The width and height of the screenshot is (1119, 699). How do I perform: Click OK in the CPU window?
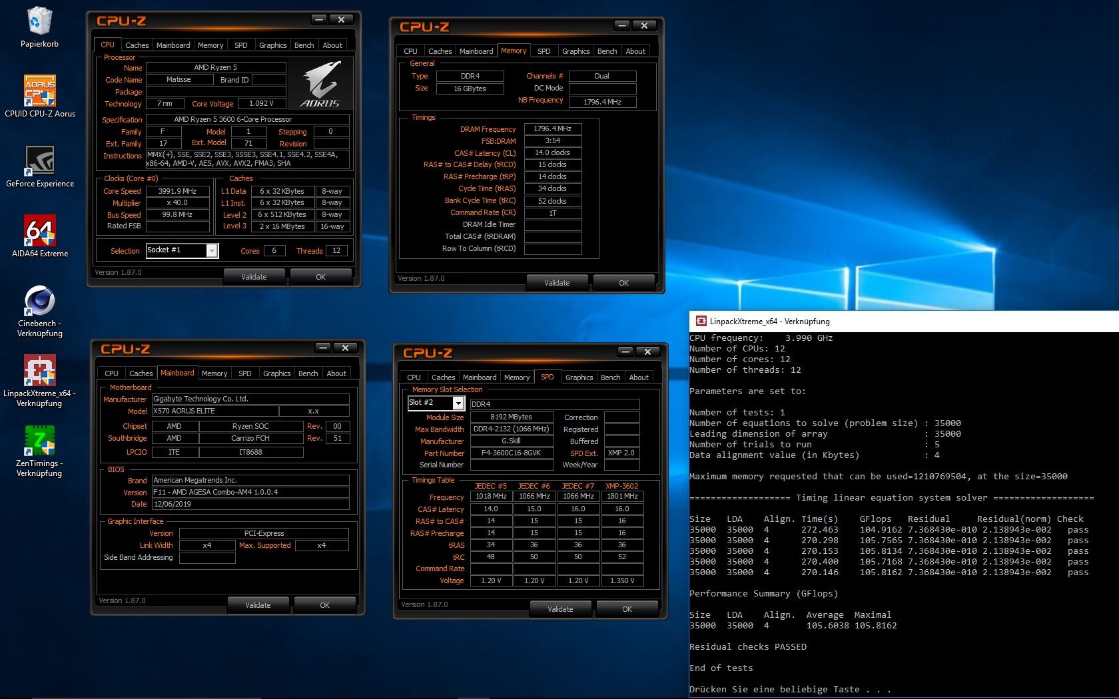pos(321,277)
